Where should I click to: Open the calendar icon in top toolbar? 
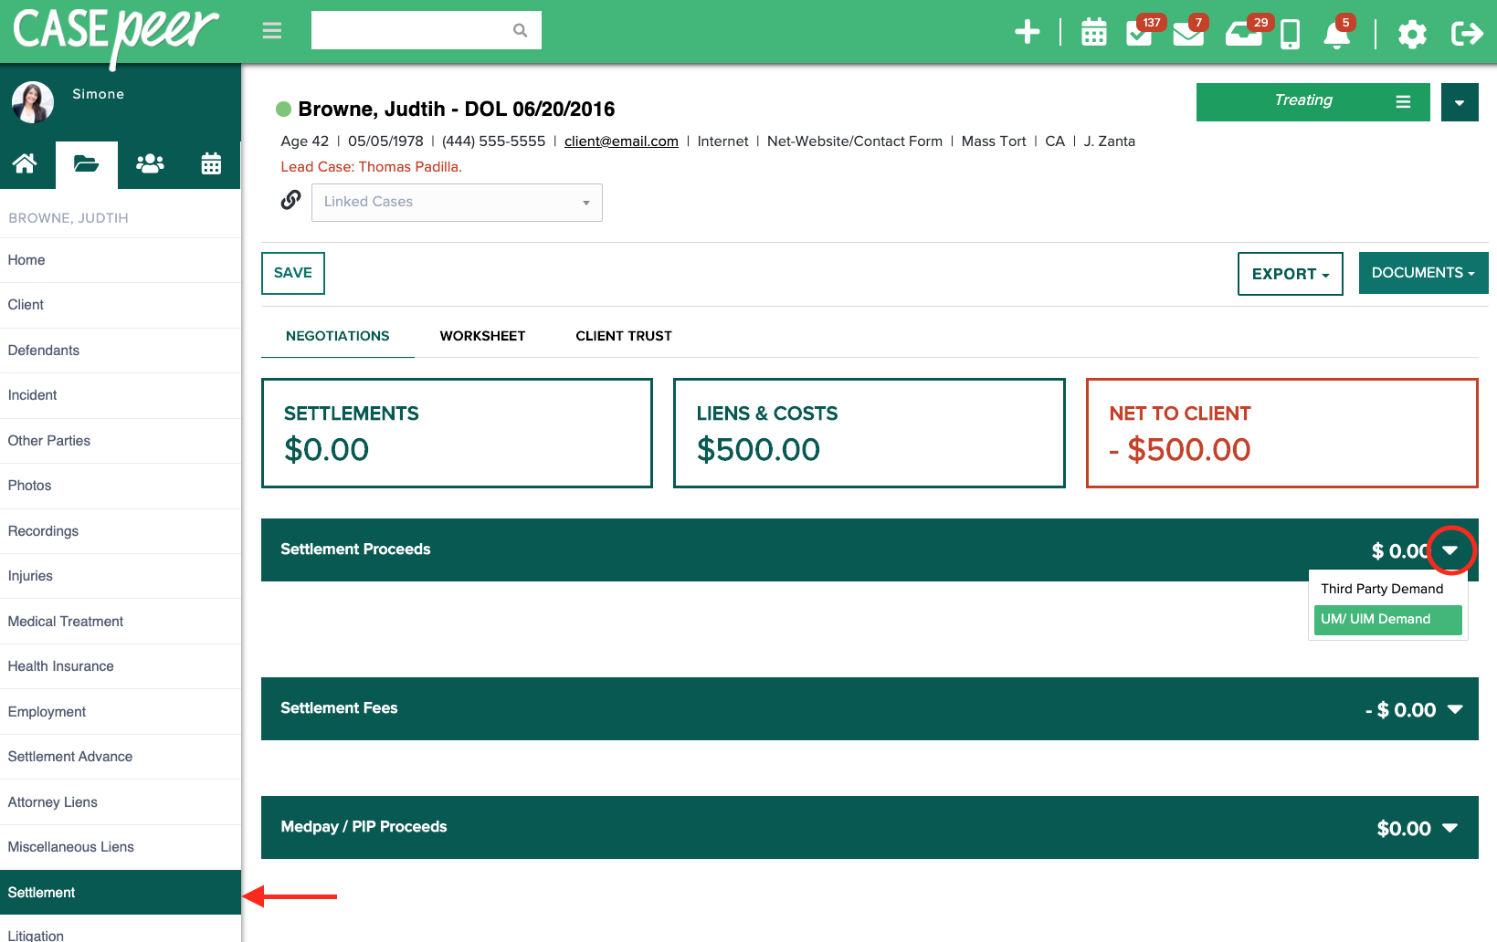(x=1093, y=34)
